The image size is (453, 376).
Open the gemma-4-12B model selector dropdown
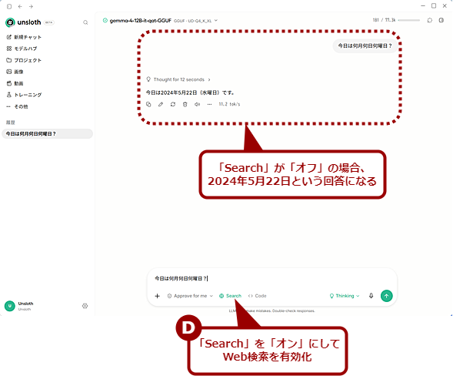click(160, 21)
